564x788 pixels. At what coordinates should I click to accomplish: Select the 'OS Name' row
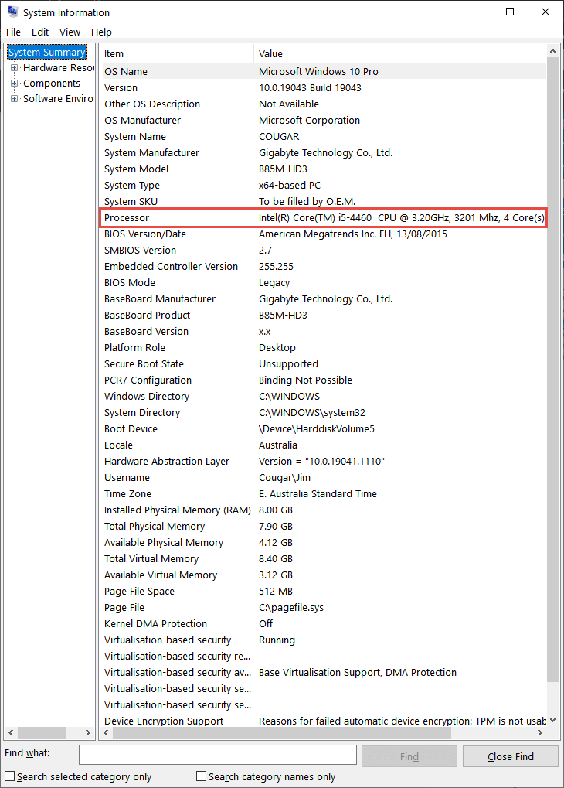[322, 71]
